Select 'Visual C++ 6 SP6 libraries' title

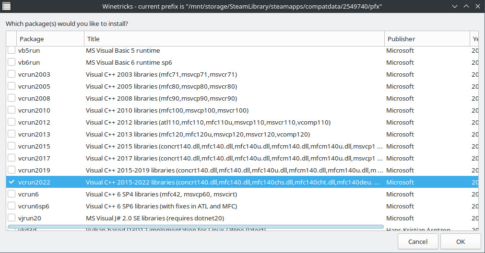point(161,206)
